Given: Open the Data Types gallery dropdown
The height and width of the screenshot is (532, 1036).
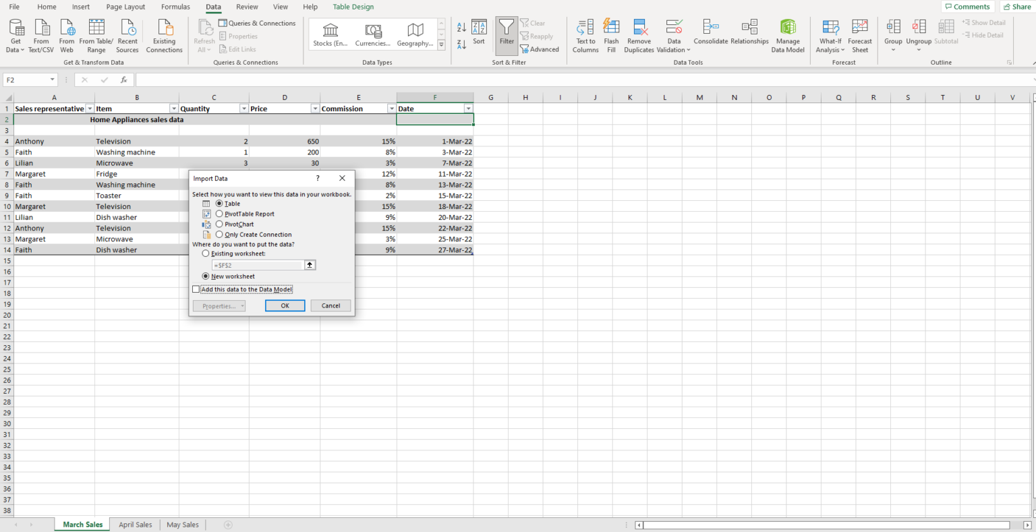Looking at the screenshot, I should pyautogui.click(x=441, y=45).
